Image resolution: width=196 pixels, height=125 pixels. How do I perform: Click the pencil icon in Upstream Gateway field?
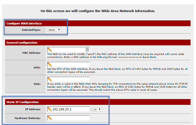[50, 118]
